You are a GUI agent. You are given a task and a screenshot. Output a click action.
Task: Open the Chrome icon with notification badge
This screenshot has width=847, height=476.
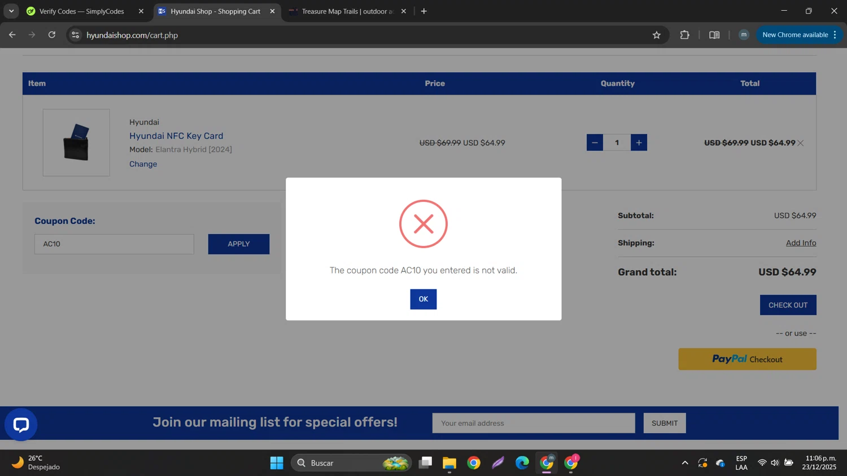571,463
